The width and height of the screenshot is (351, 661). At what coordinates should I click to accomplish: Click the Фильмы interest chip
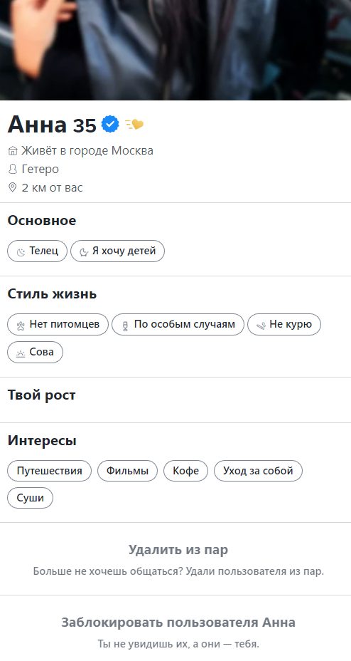tap(127, 471)
